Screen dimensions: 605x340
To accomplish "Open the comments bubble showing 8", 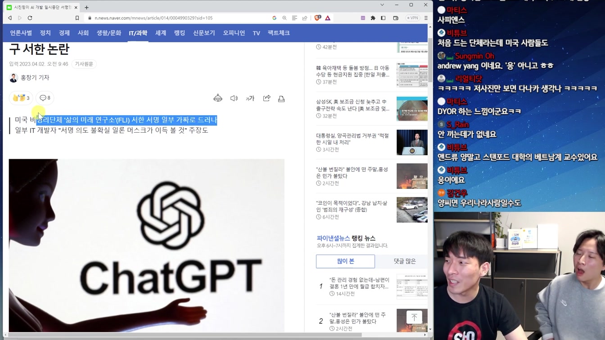I will (x=45, y=98).
